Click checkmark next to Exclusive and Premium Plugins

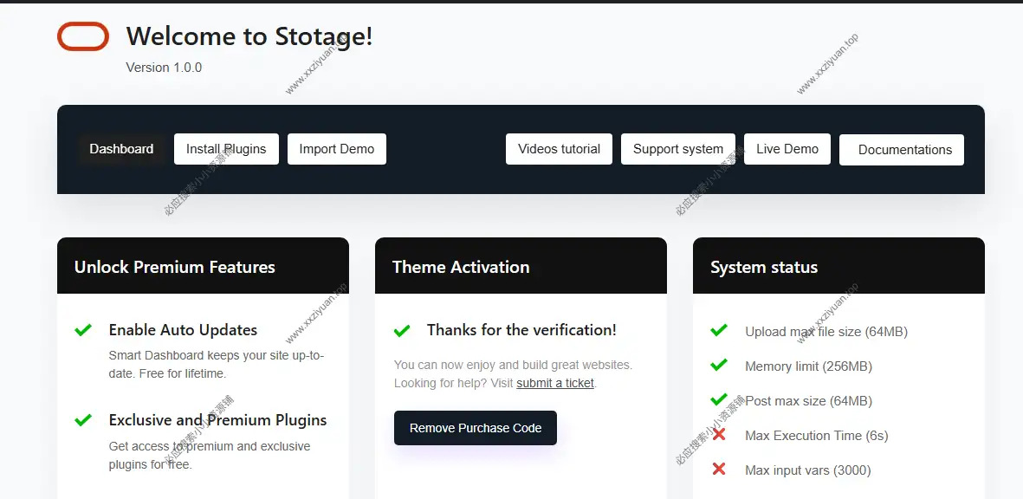point(83,420)
